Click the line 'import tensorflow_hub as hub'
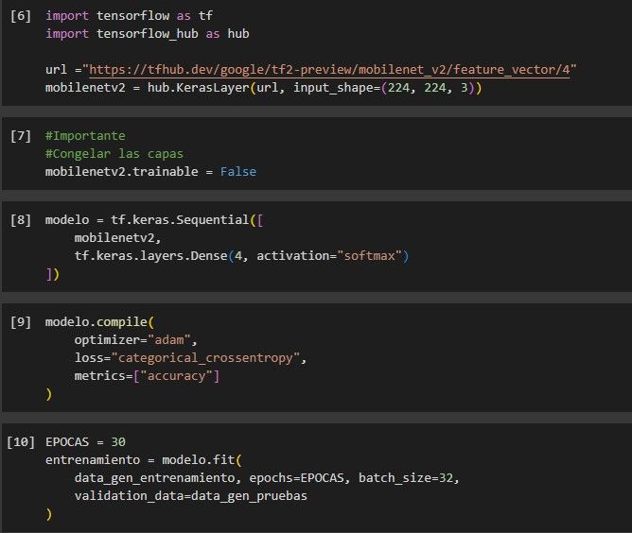632x533 pixels. click(147, 34)
